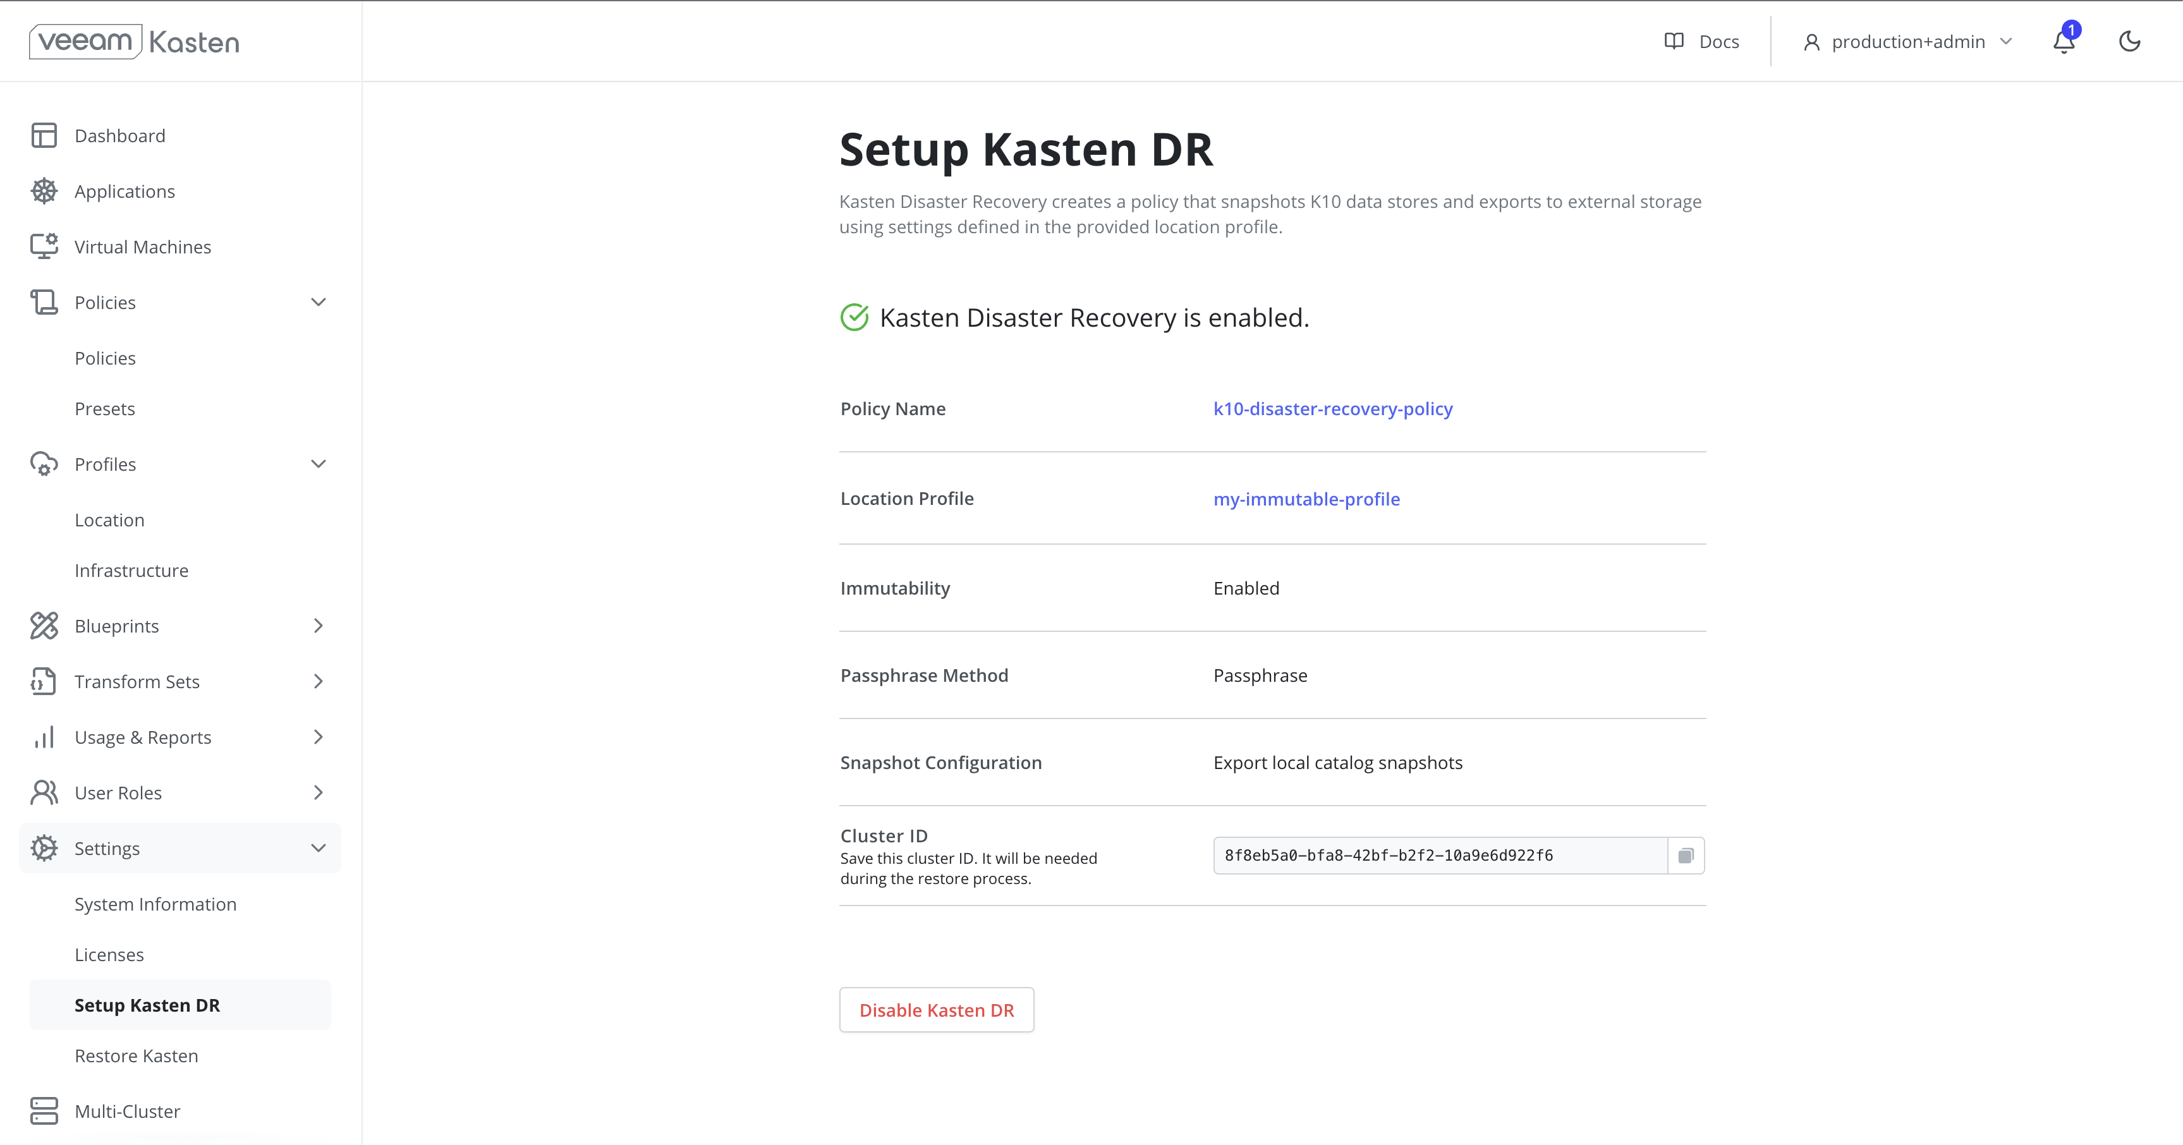Viewport: 2183px width, 1145px height.
Task: Click the green enabled checkmark status icon
Action: click(x=854, y=318)
